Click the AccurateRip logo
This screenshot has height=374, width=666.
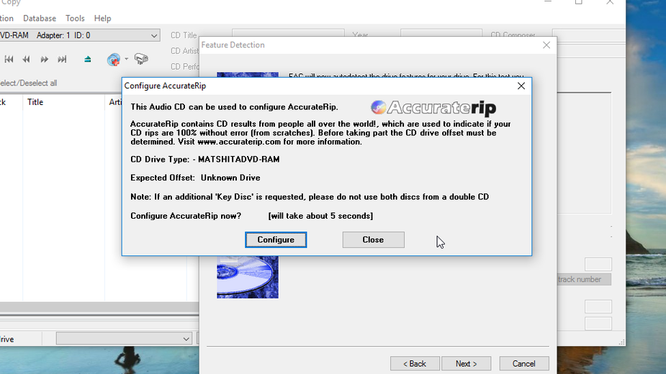433,108
